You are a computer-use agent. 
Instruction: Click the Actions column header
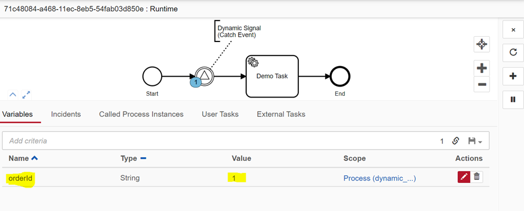[469, 158]
